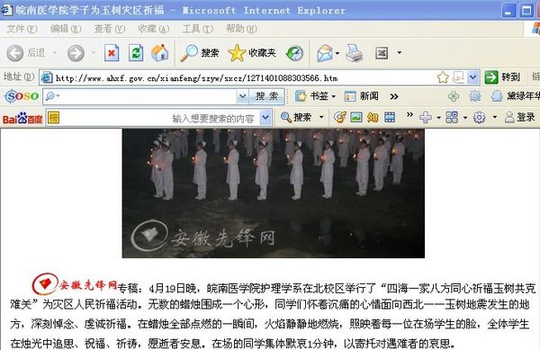Viewport: 540px width, 350px height.
Task: Open History clock icon
Action: click(x=294, y=53)
